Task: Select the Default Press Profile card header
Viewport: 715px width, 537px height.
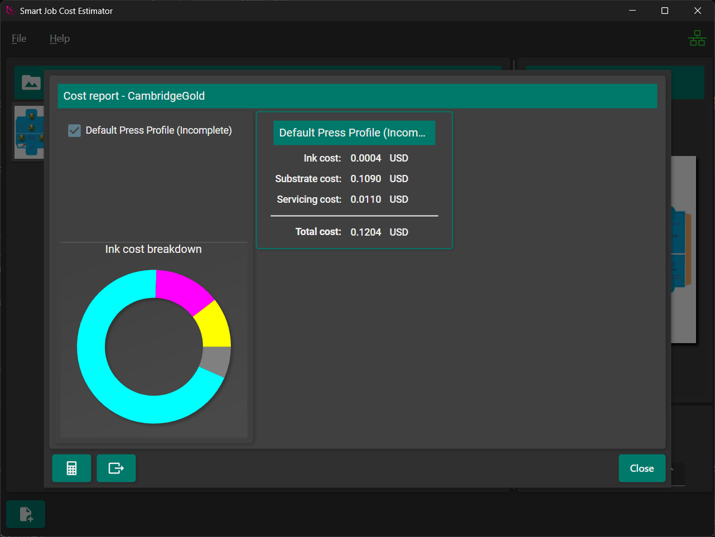Action: click(x=354, y=133)
